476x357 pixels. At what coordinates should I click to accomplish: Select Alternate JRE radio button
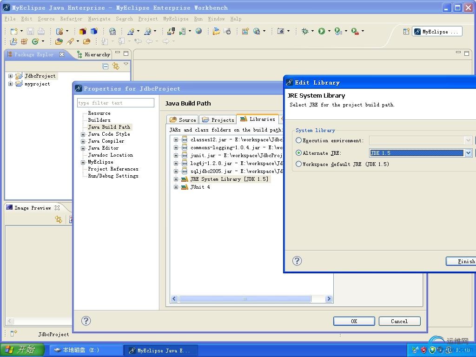(x=299, y=152)
